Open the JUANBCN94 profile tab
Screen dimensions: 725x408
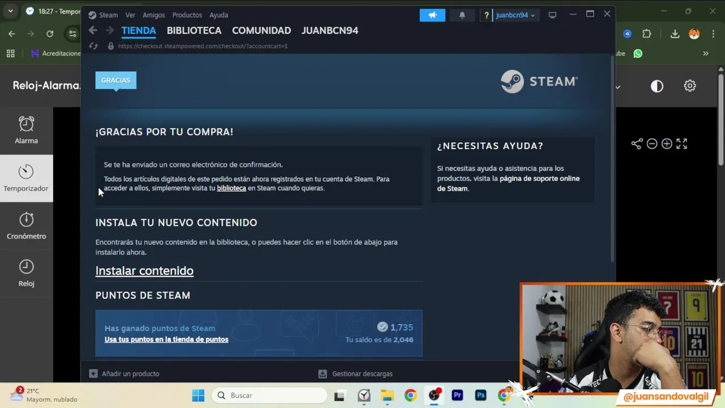point(330,31)
